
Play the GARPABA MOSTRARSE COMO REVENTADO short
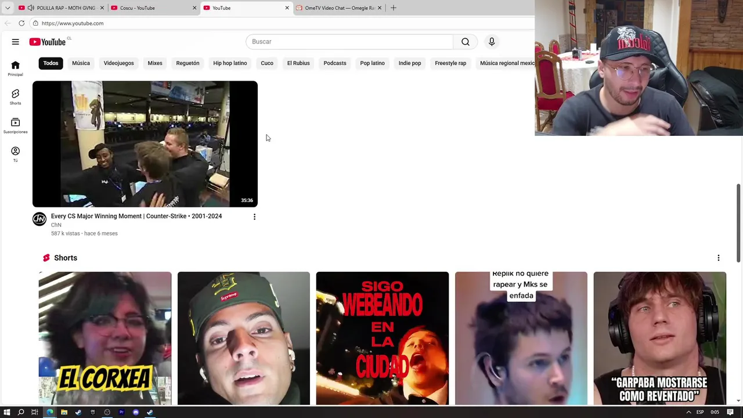(x=660, y=338)
